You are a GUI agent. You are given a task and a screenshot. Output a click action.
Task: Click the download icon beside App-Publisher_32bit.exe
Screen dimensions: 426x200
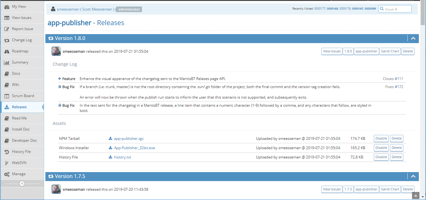pos(110,148)
